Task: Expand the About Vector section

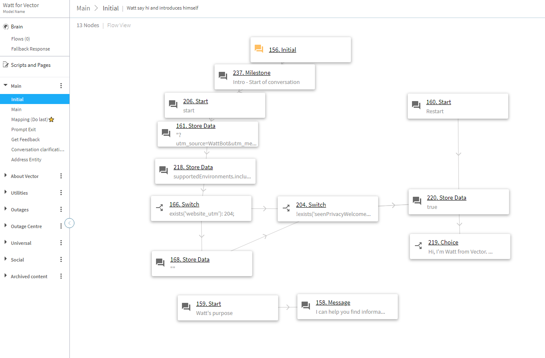Action: [x=6, y=176]
